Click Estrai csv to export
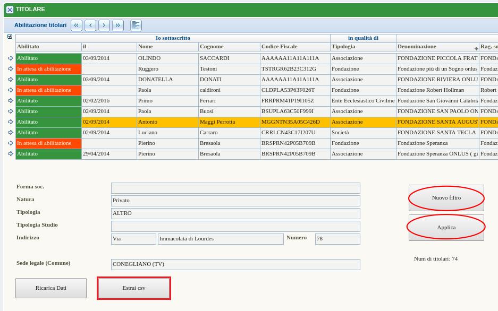 (134, 288)
